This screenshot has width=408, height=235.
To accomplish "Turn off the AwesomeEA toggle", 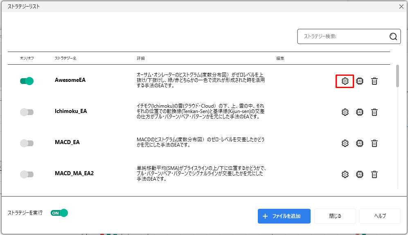I will (x=27, y=81).
